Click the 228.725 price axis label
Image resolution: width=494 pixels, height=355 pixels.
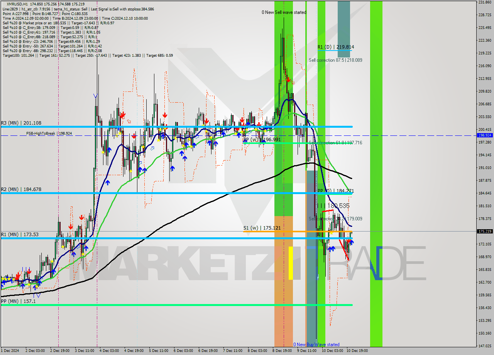(x=485, y=15)
